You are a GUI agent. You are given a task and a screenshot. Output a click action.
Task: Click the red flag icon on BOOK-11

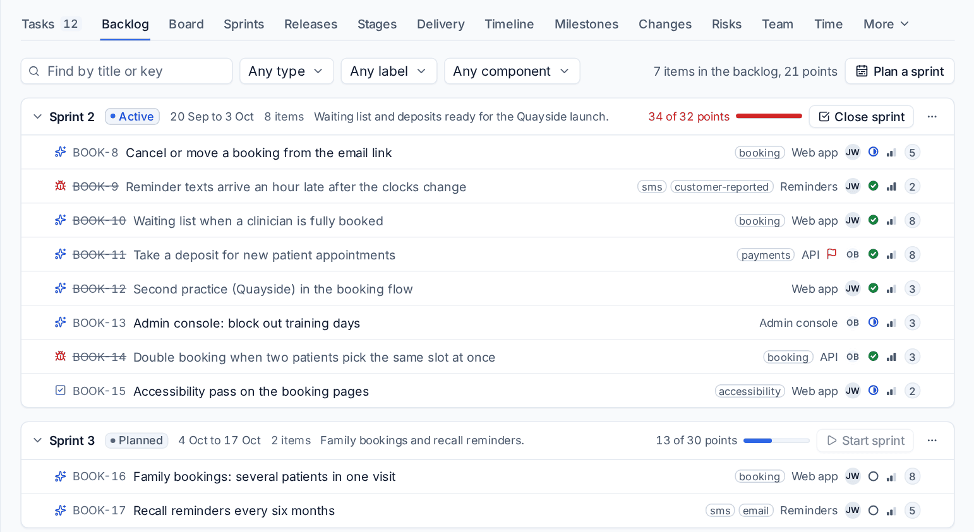coord(832,254)
